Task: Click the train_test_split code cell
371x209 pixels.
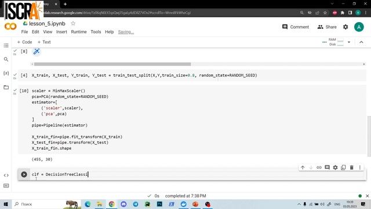Action: 192,75
